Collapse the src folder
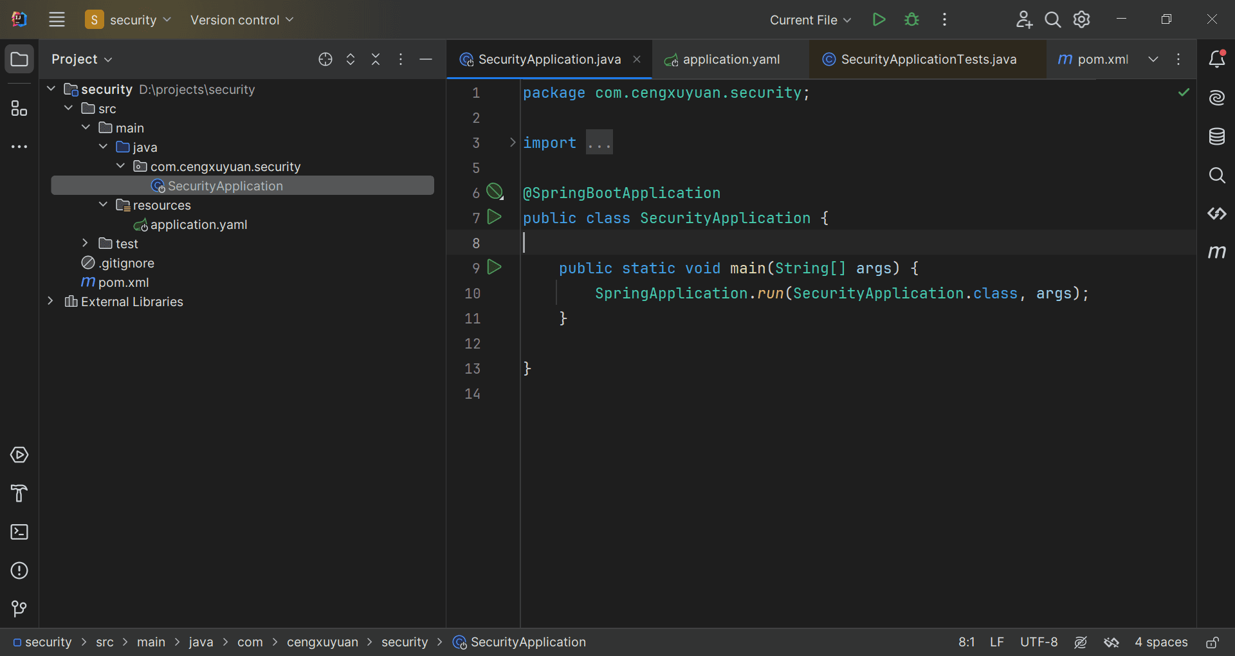The width and height of the screenshot is (1235, 656). tap(69, 108)
